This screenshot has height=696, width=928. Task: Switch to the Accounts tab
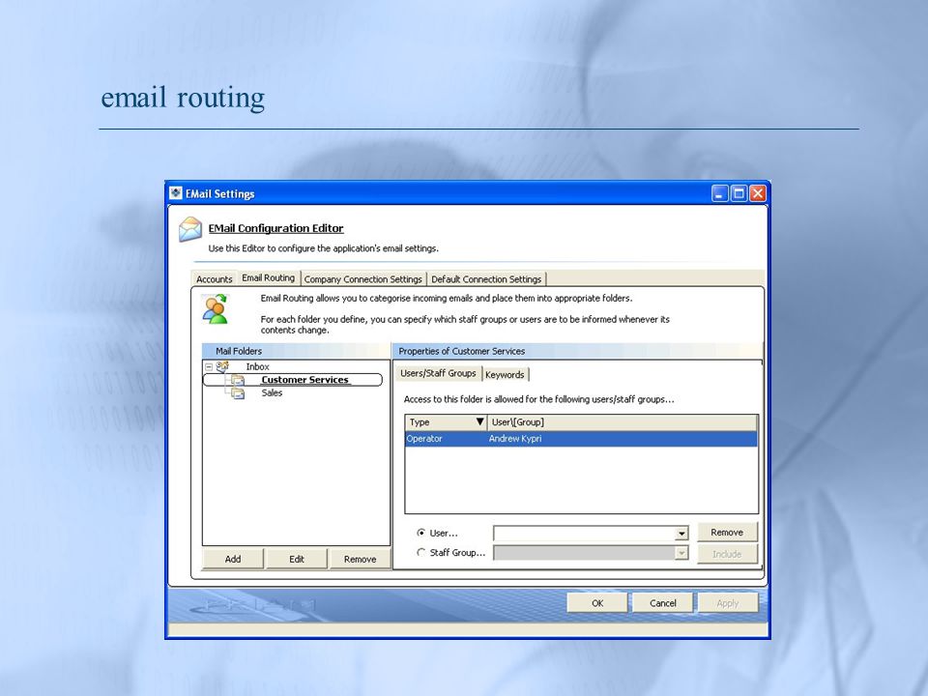pyautogui.click(x=215, y=279)
